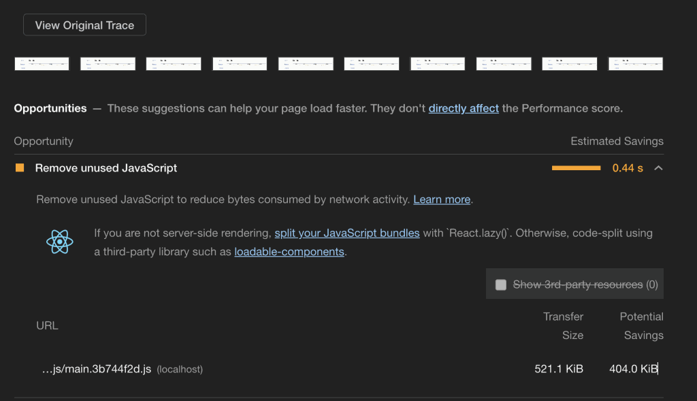Click the 404.0 KiB savings value

click(x=634, y=369)
